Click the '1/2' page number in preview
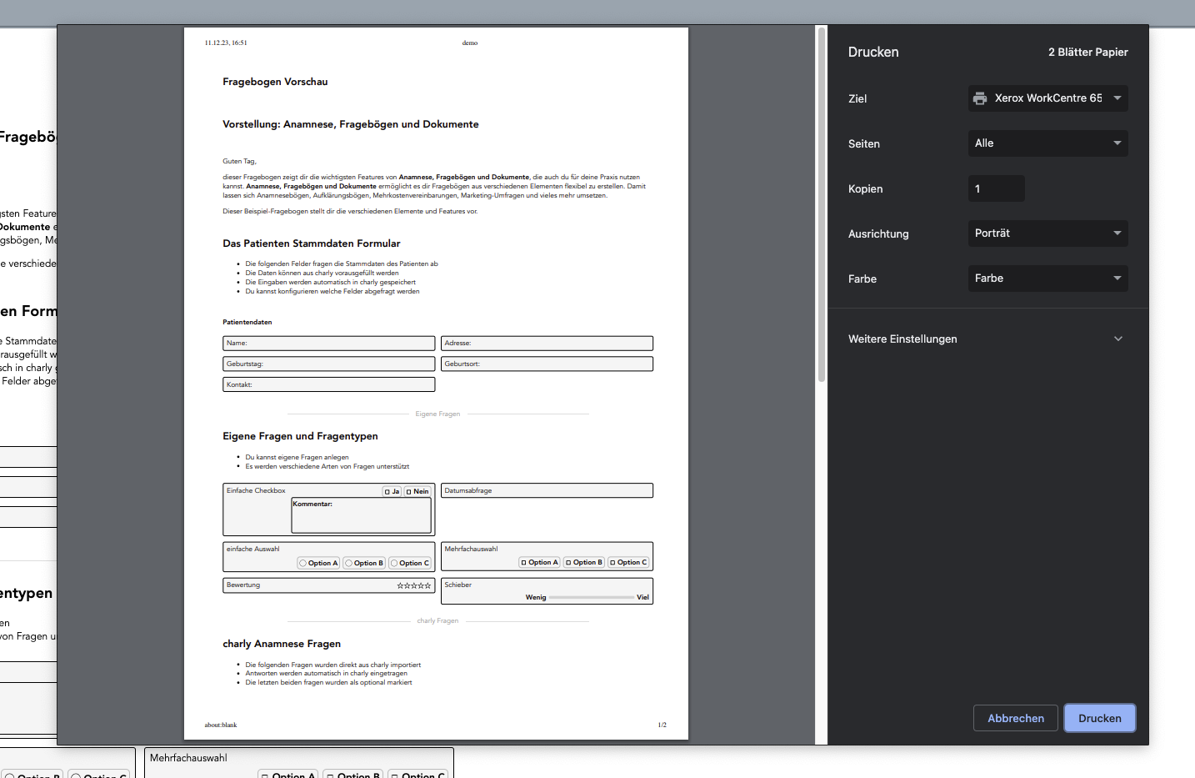Image resolution: width=1195 pixels, height=778 pixels. [662, 725]
